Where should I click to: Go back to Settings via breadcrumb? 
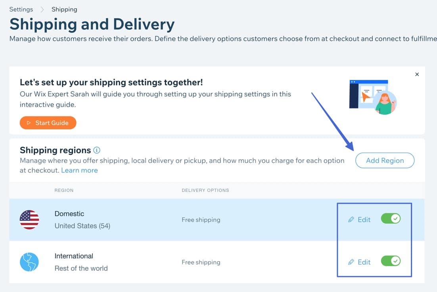pos(21,9)
